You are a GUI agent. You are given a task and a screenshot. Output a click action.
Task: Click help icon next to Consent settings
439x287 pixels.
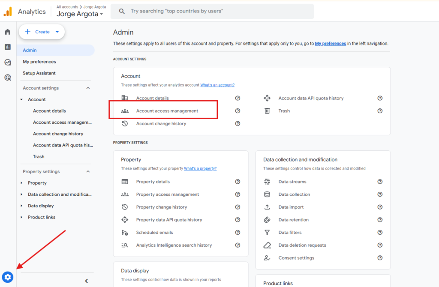(x=380, y=258)
